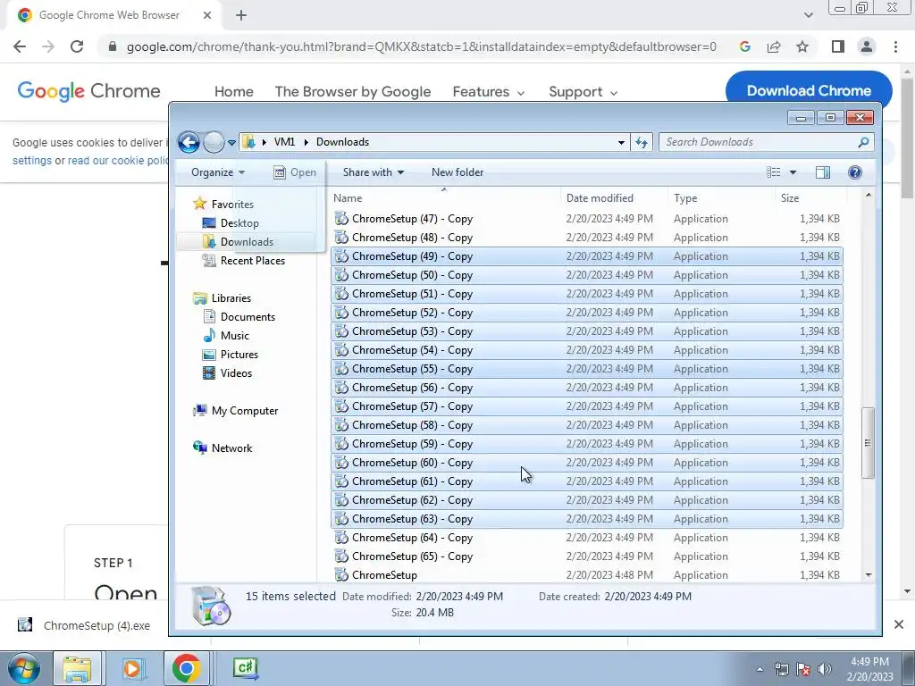
Task: Click the Google icon in Chrome address bar
Action: pyautogui.click(x=744, y=46)
